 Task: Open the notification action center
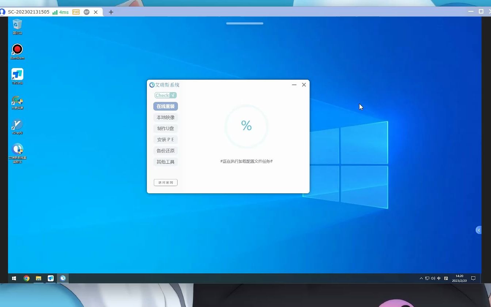pyautogui.click(x=473, y=278)
